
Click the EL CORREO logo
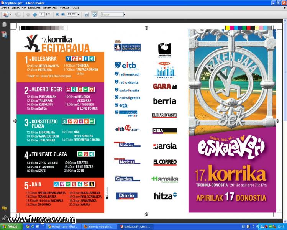pyautogui.click(x=165, y=162)
